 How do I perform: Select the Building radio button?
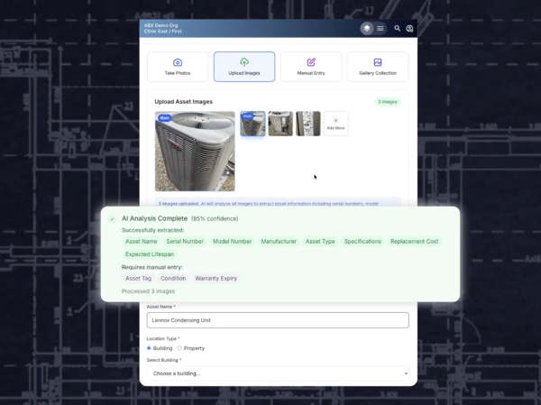(149, 347)
